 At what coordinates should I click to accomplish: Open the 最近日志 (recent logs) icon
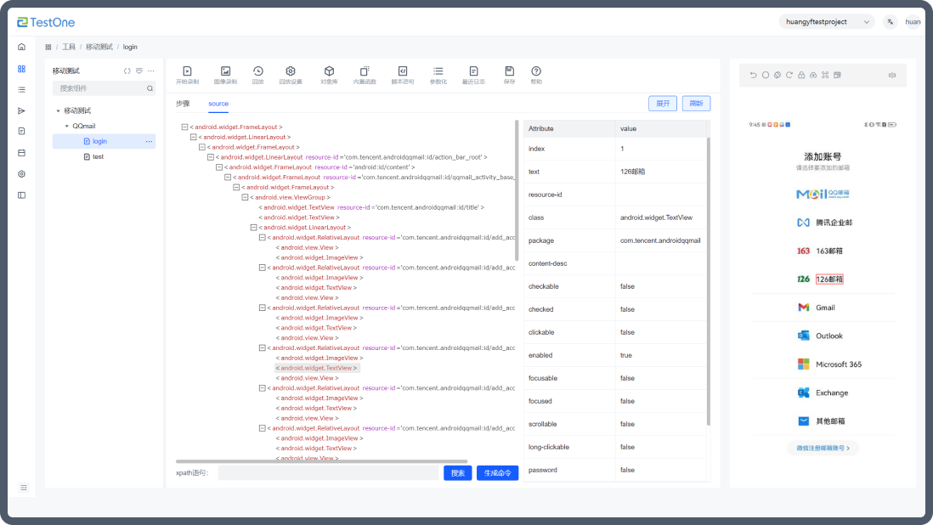coord(473,72)
